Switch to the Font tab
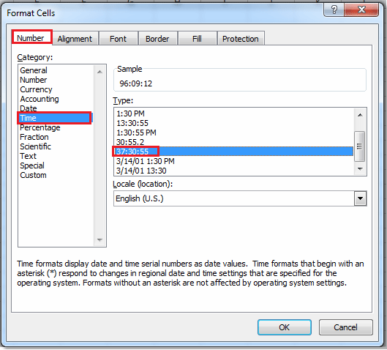 (x=118, y=39)
